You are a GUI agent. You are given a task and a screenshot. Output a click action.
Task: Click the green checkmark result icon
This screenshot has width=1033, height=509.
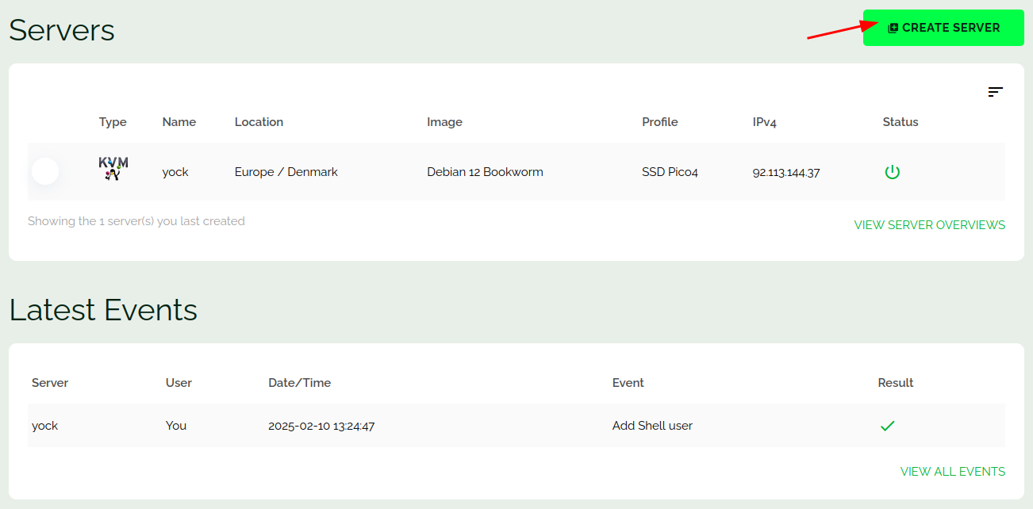point(887,427)
